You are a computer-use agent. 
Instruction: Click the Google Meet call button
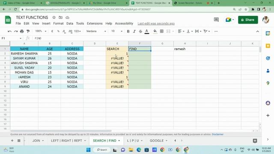click(x=229, y=20)
